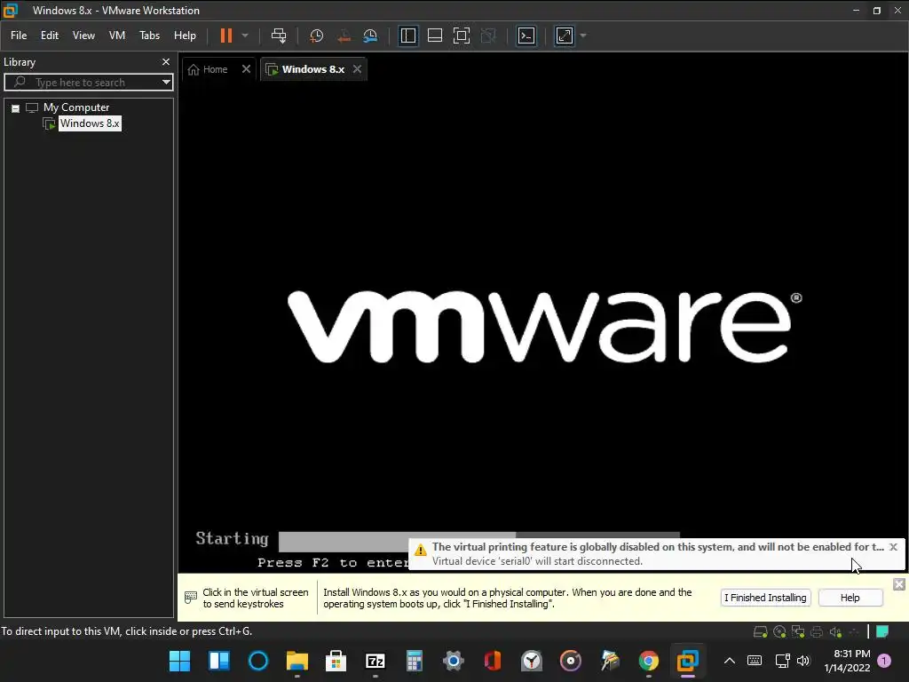
Task: Click the sound card status icon
Action: coord(835,632)
